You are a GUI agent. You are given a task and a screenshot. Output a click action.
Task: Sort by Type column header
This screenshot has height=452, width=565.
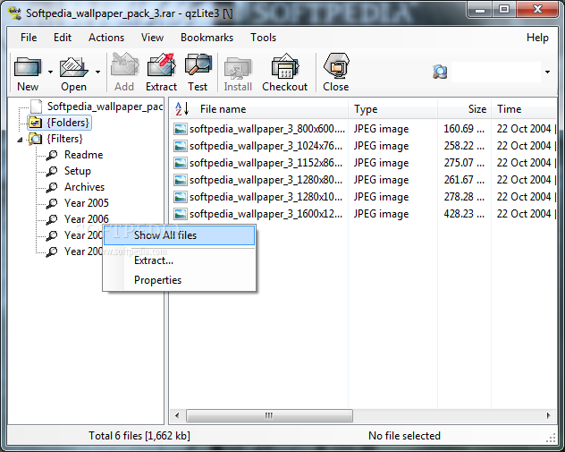pos(392,108)
